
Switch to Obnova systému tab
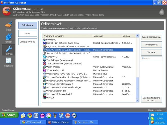pyautogui.click(x=28, y=42)
